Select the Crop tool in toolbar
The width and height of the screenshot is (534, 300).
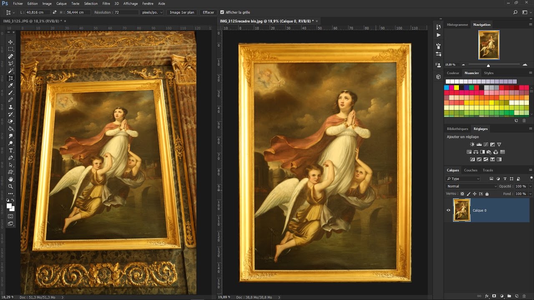pyautogui.click(x=11, y=78)
